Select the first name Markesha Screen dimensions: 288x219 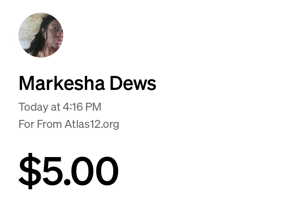(62, 84)
